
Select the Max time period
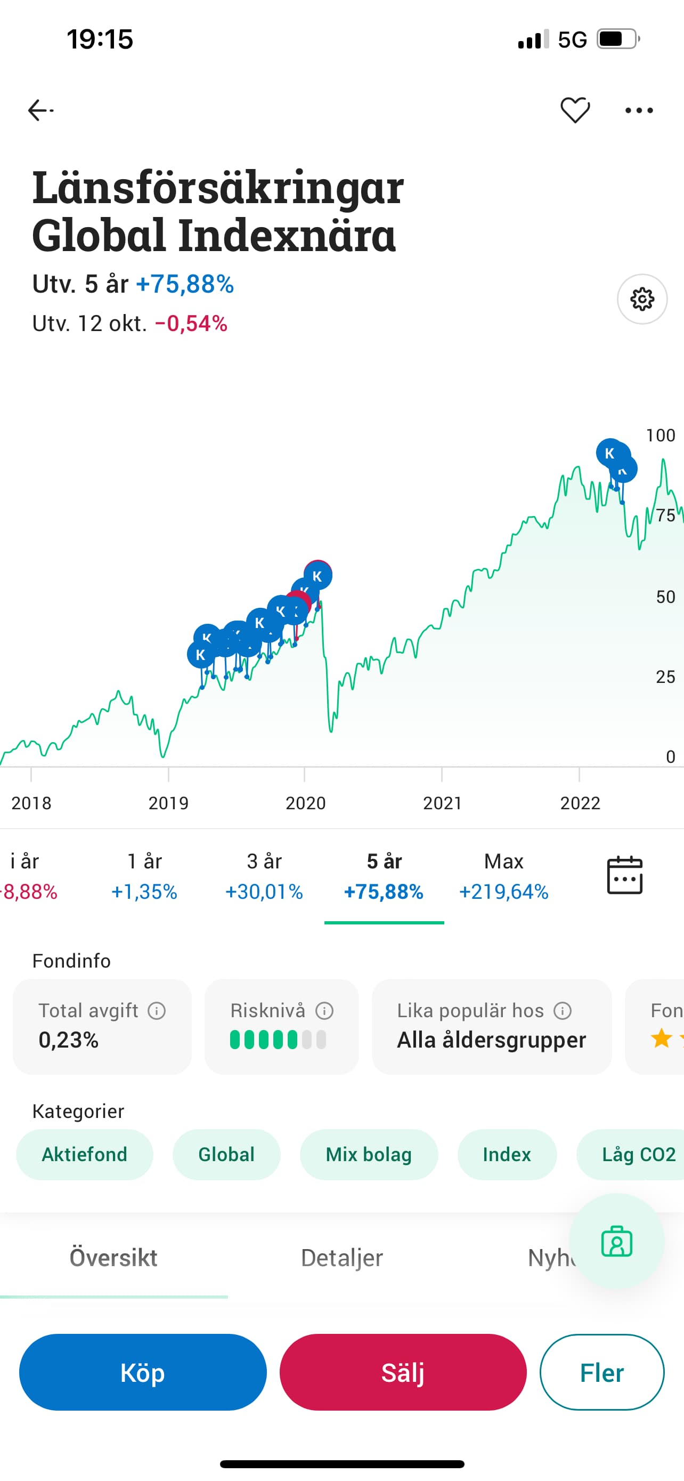(503, 875)
